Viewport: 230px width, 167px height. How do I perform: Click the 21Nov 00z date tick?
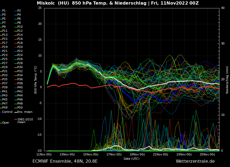coord(160,154)
